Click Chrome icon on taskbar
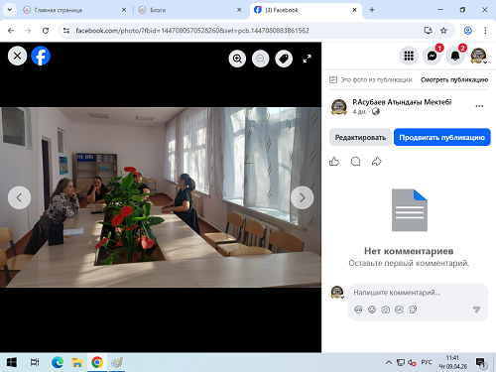Image resolution: width=496 pixels, height=372 pixels. pyautogui.click(x=97, y=362)
